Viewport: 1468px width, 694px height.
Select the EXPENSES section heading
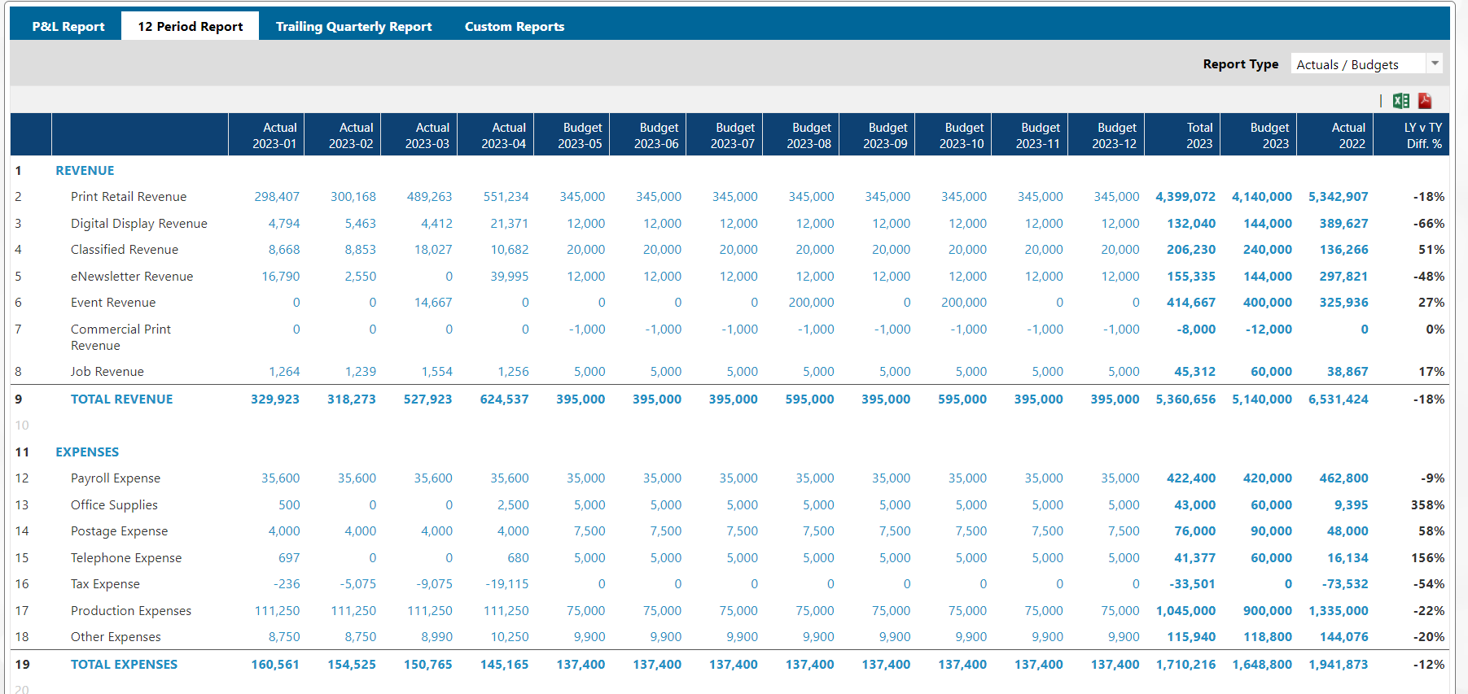87,452
